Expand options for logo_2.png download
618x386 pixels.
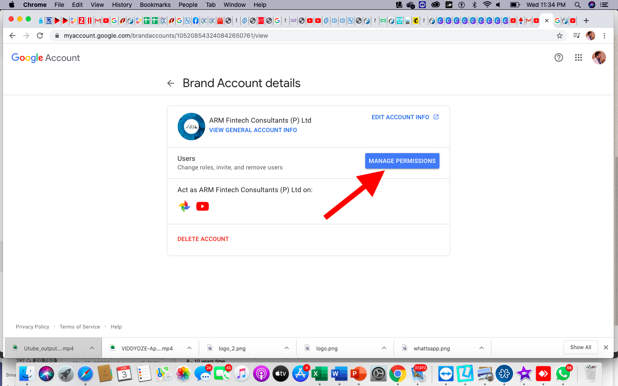coord(287,348)
